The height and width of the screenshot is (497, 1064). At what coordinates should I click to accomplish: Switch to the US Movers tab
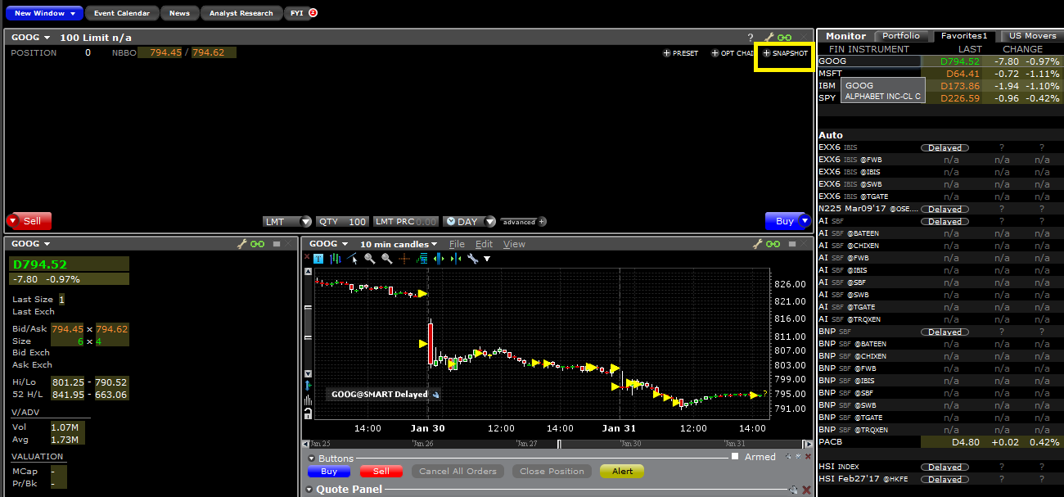1032,36
